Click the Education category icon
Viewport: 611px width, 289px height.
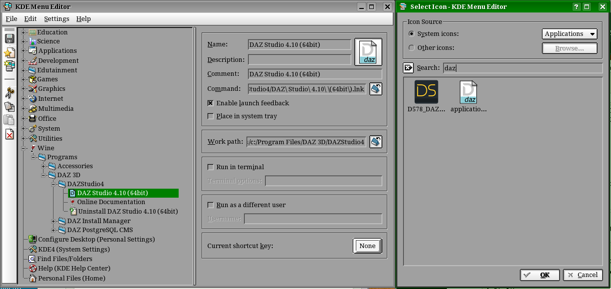[x=33, y=32]
